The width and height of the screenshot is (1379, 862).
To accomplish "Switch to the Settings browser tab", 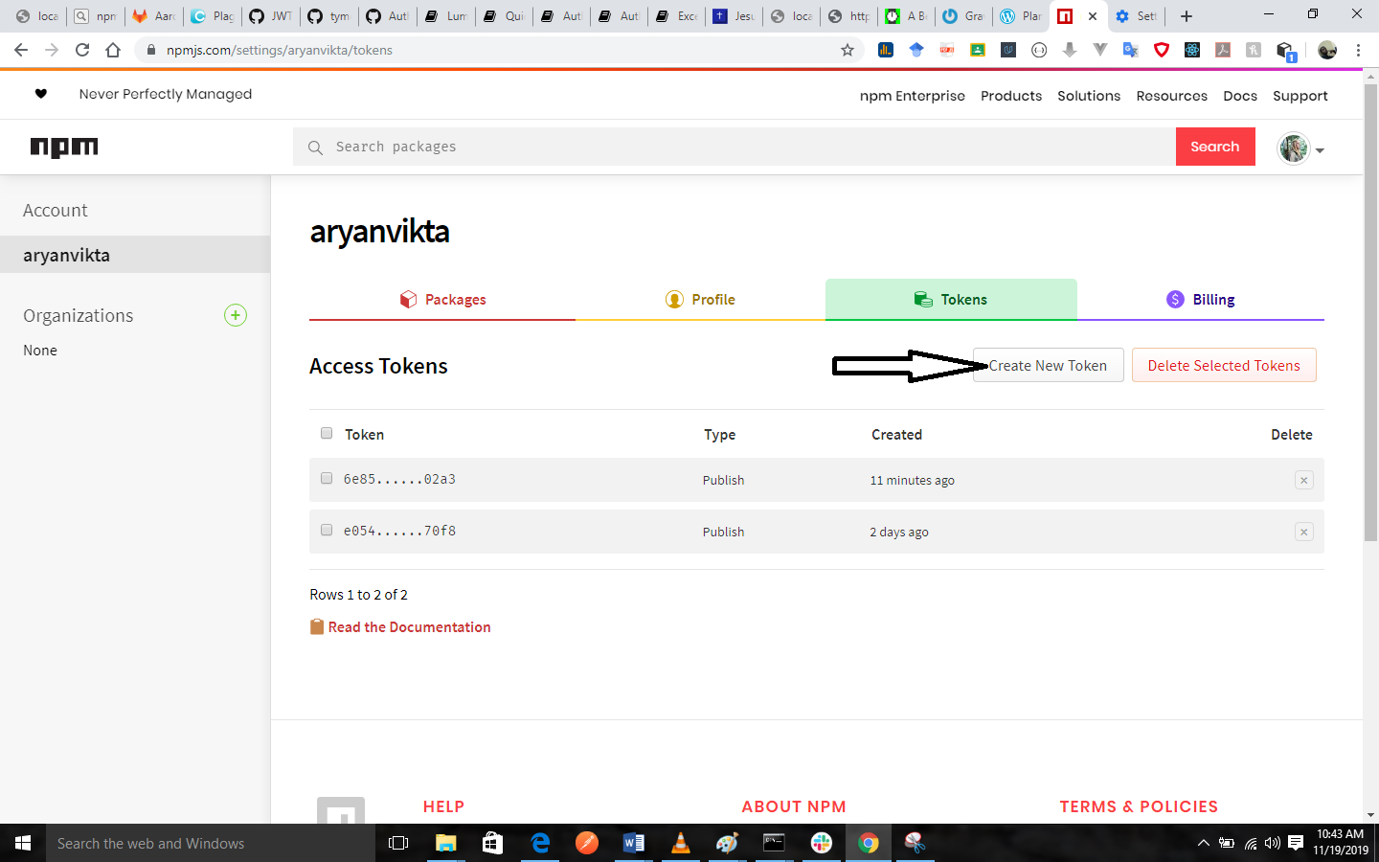I will pyautogui.click(x=1136, y=16).
